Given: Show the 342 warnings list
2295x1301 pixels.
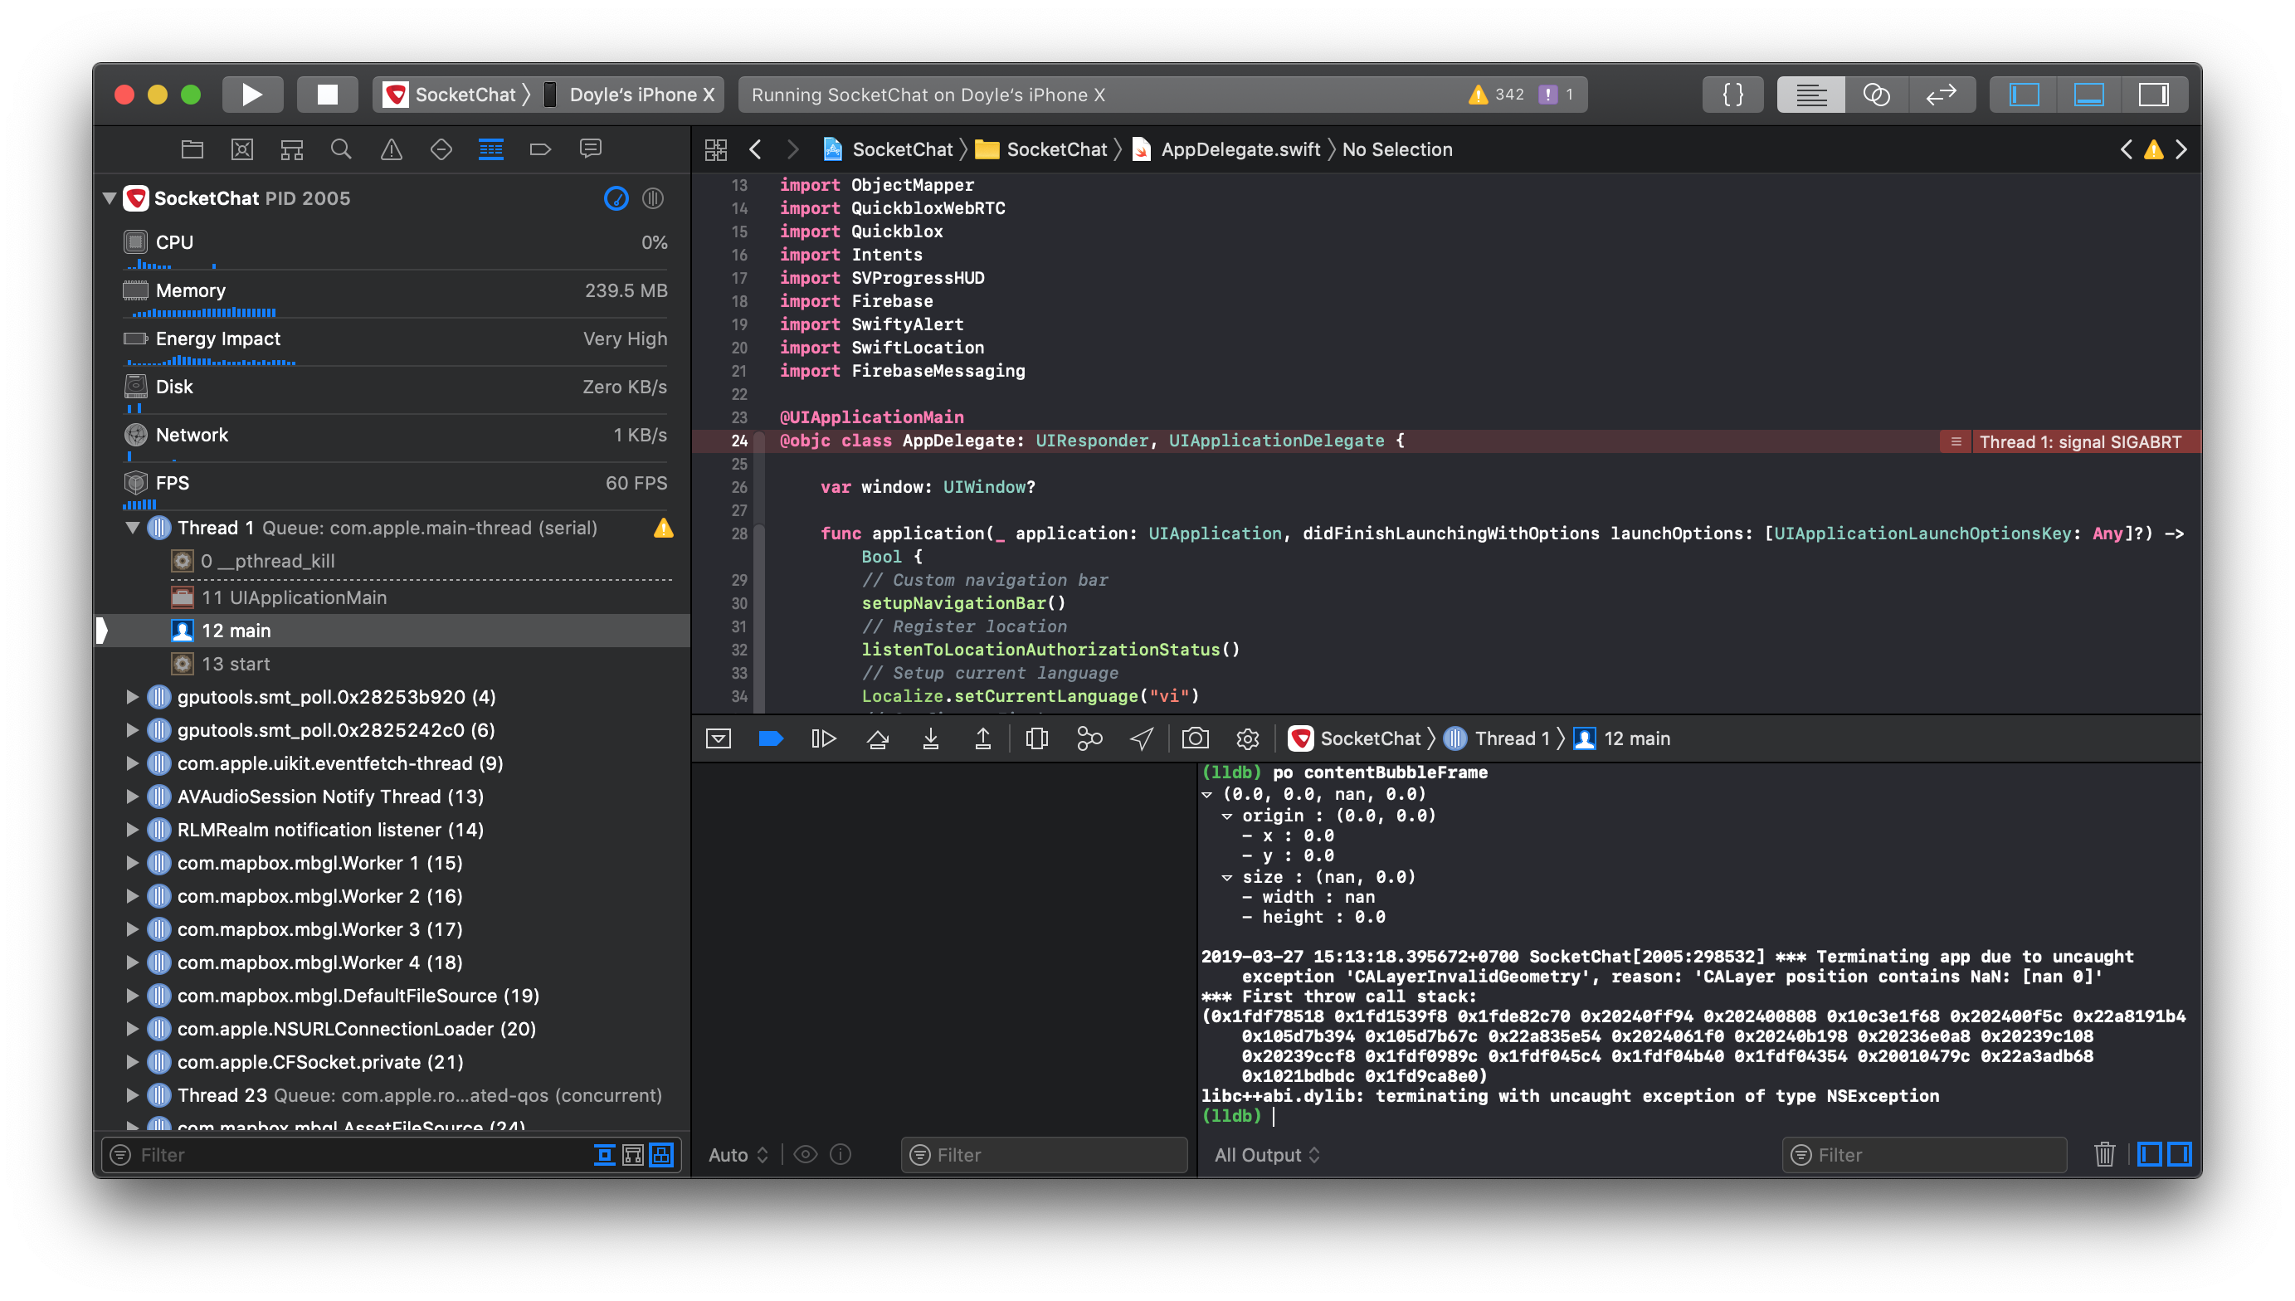Looking at the screenshot, I should pos(1495,95).
